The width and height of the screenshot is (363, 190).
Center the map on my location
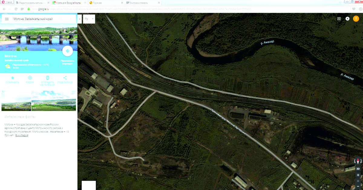click(x=358, y=175)
